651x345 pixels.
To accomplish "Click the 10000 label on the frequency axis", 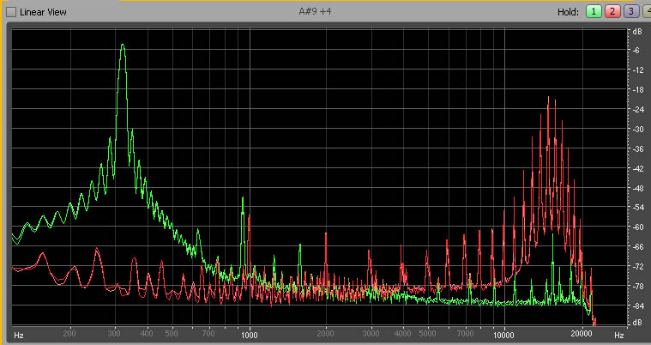I will [x=504, y=333].
